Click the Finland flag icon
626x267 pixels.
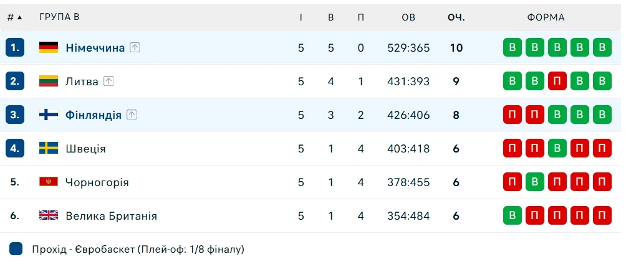49,115
